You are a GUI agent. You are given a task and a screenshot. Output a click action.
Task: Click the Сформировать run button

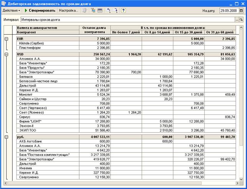click(x=40, y=10)
